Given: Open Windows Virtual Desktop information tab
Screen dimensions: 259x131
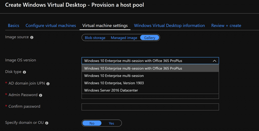Looking at the screenshot, I should click(169, 25).
